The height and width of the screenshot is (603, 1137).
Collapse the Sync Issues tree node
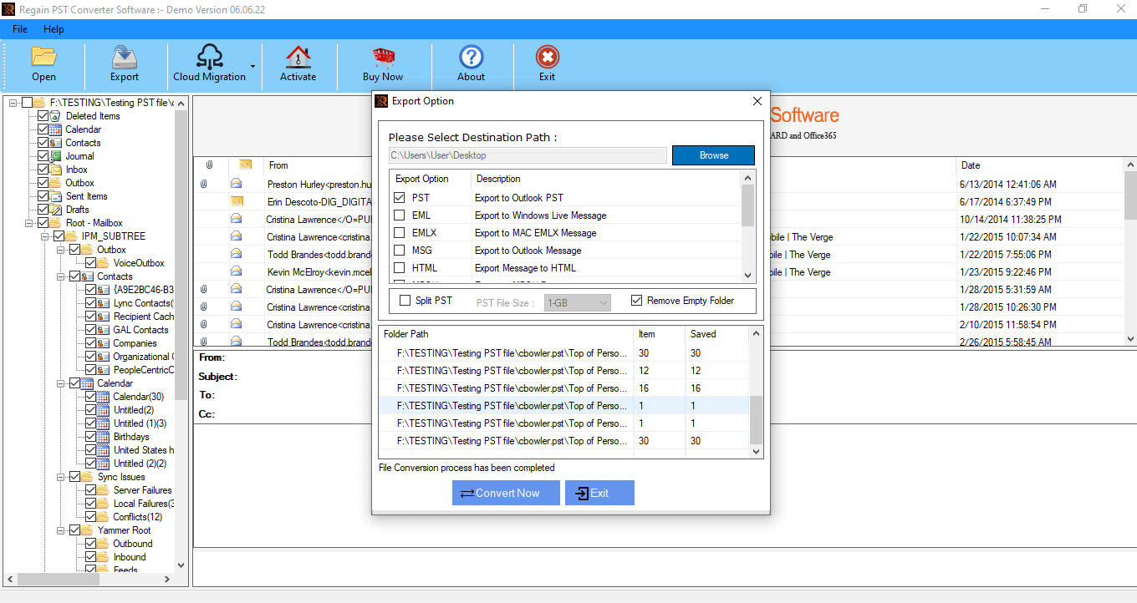click(61, 477)
